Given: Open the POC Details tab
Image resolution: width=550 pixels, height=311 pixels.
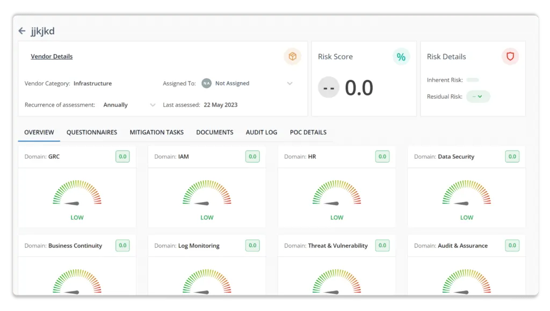Looking at the screenshot, I should [308, 132].
